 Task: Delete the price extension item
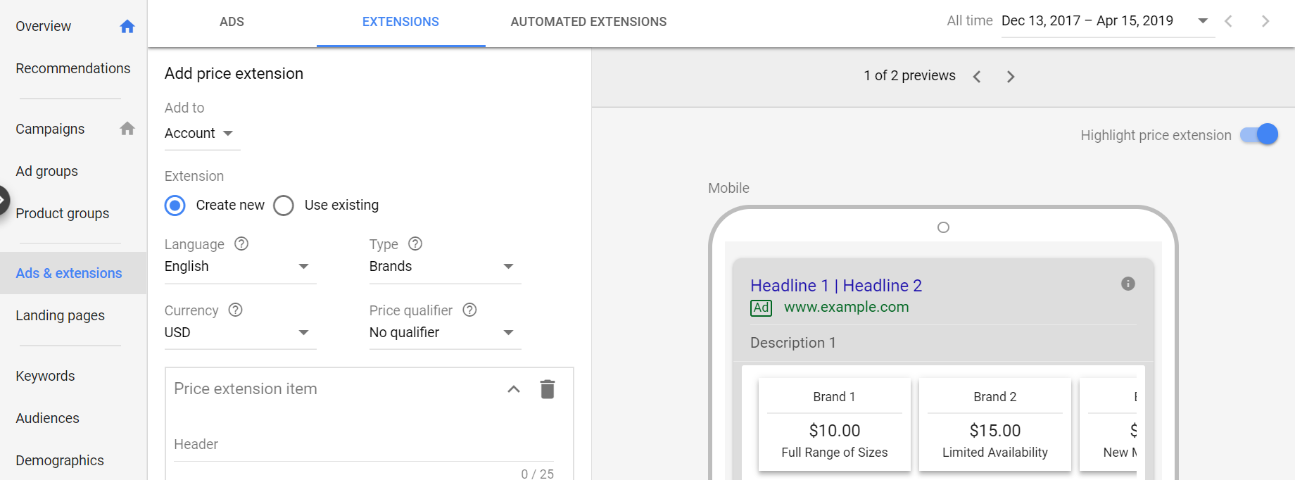click(x=548, y=389)
